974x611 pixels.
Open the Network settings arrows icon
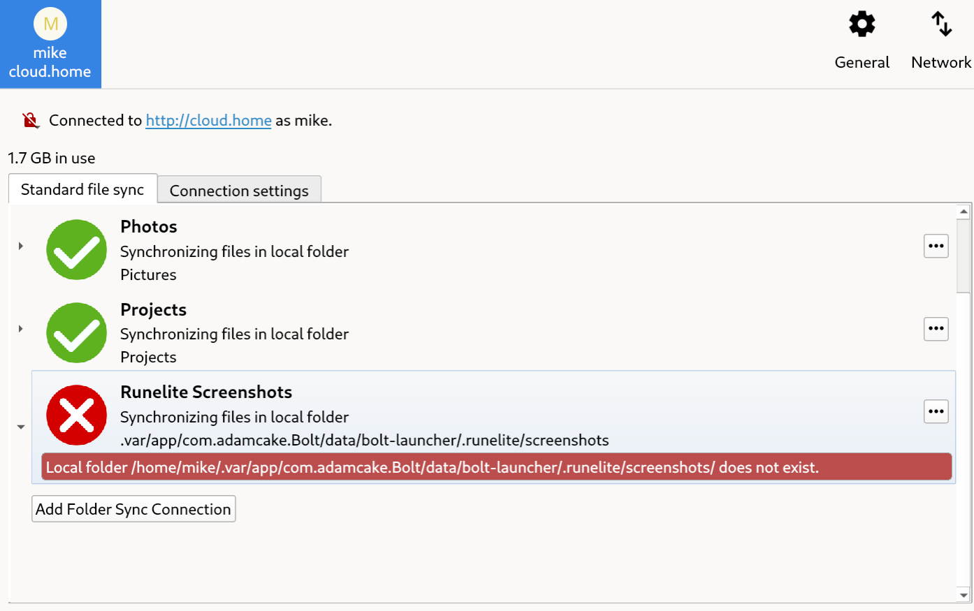941,24
